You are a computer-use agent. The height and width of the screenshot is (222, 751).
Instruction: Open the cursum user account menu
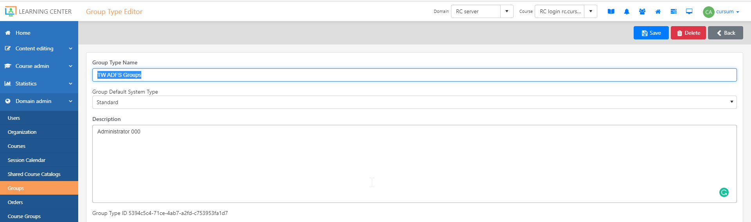721,12
